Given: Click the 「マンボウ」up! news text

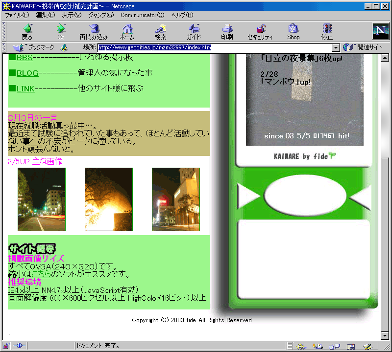Looking at the screenshot, I should click(x=285, y=82).
